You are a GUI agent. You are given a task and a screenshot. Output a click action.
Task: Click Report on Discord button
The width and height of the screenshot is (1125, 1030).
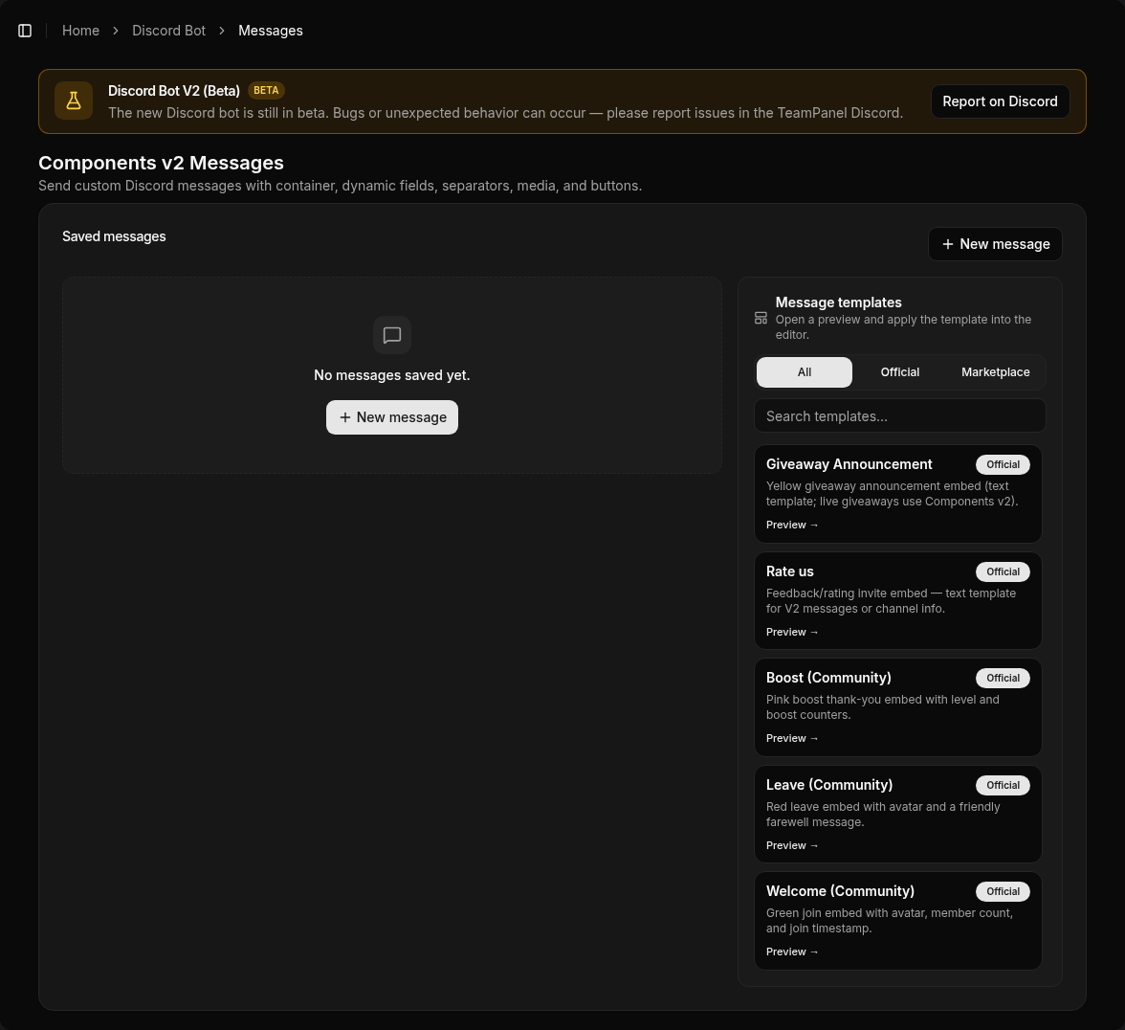tap(1001, 101)
